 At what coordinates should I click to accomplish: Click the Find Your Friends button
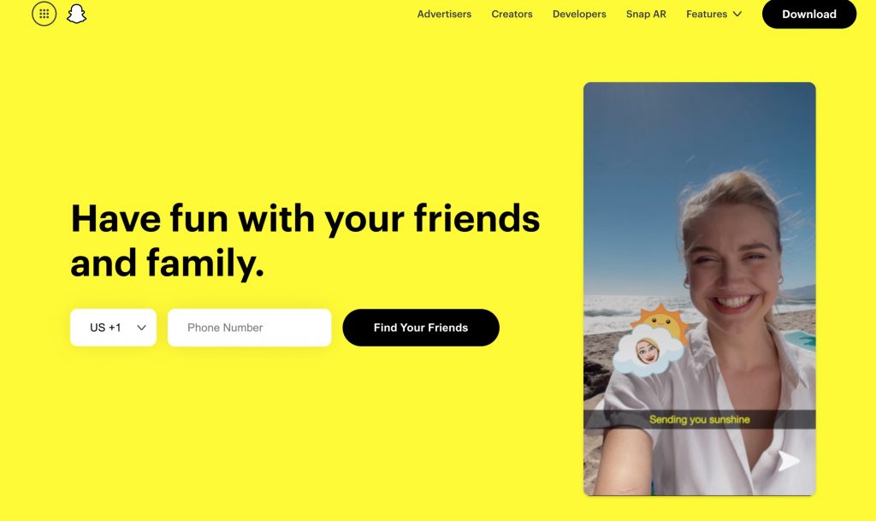(x=421, y=328)
